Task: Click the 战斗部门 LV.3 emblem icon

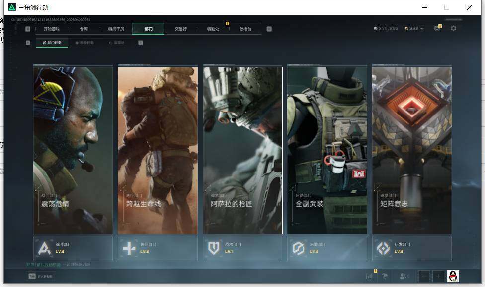Action: click(44, 248)
